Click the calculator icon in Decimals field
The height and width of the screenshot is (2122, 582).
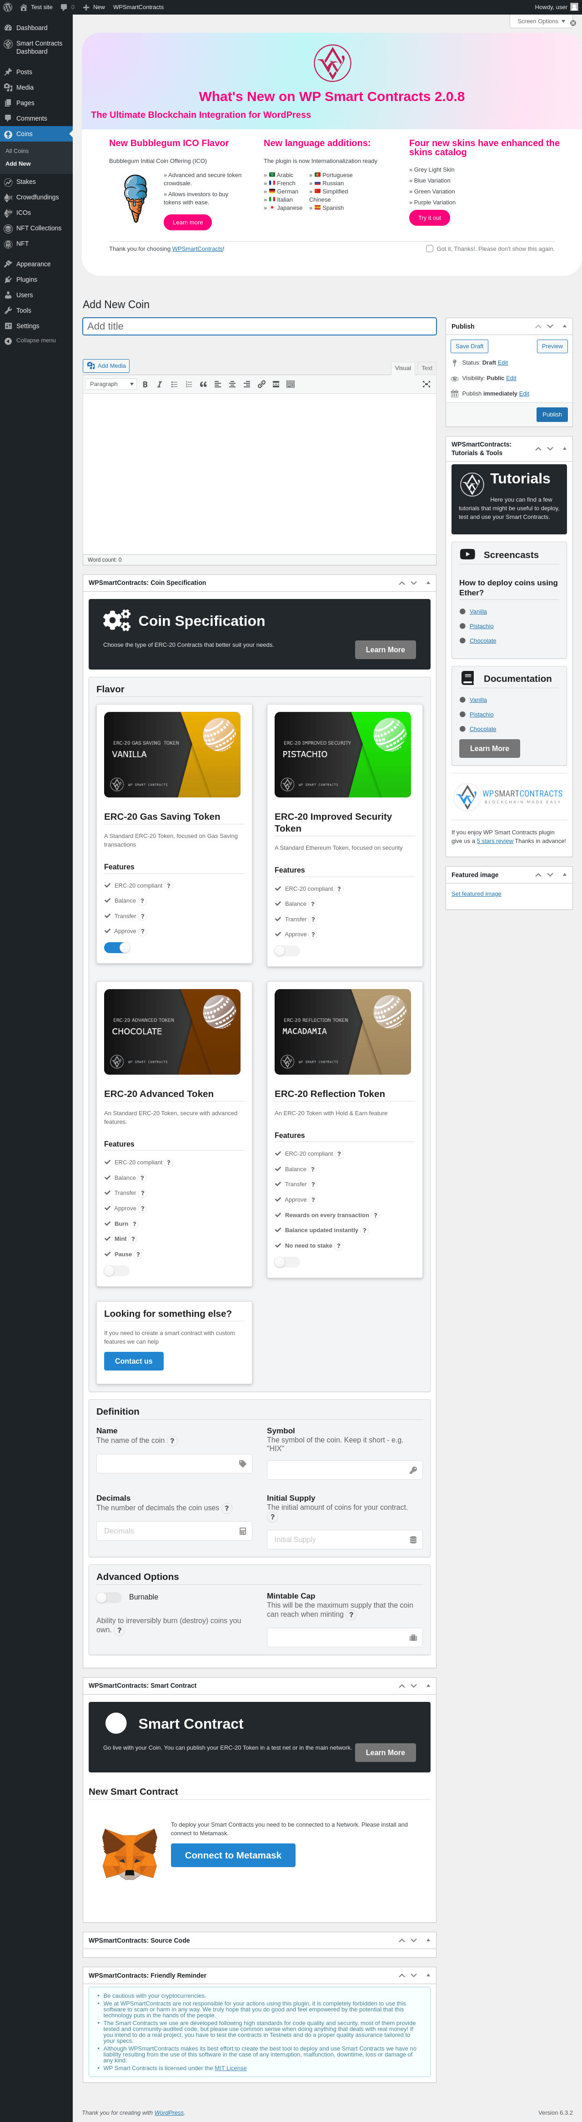pos(243,1531)
